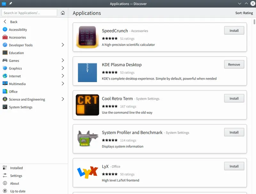Click the System Settings category icon
The width and height of the screenshot is (256, 194).
pyautogui.click(x=5, y=107)
